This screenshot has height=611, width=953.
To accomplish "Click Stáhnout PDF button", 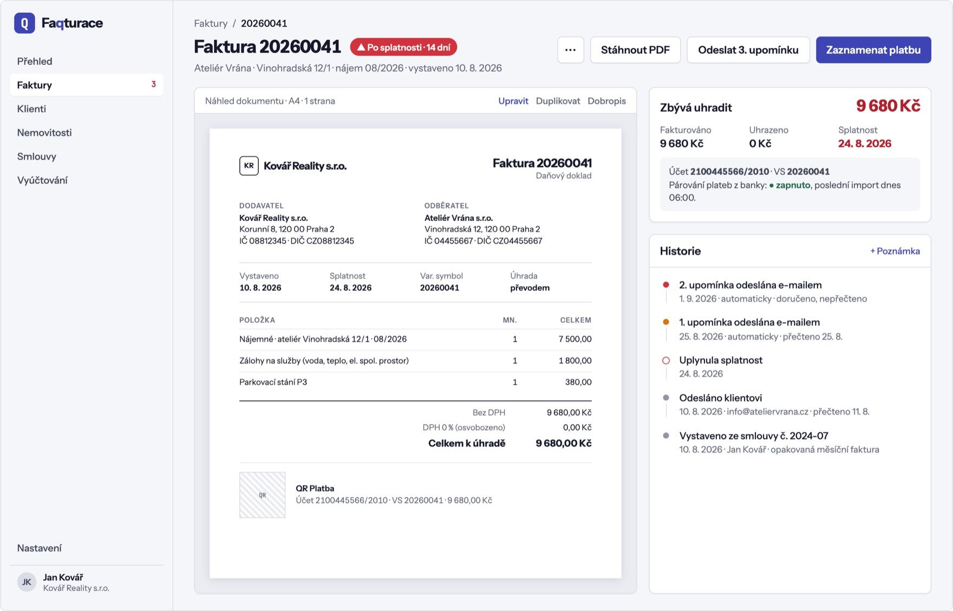I will point(635,50).
